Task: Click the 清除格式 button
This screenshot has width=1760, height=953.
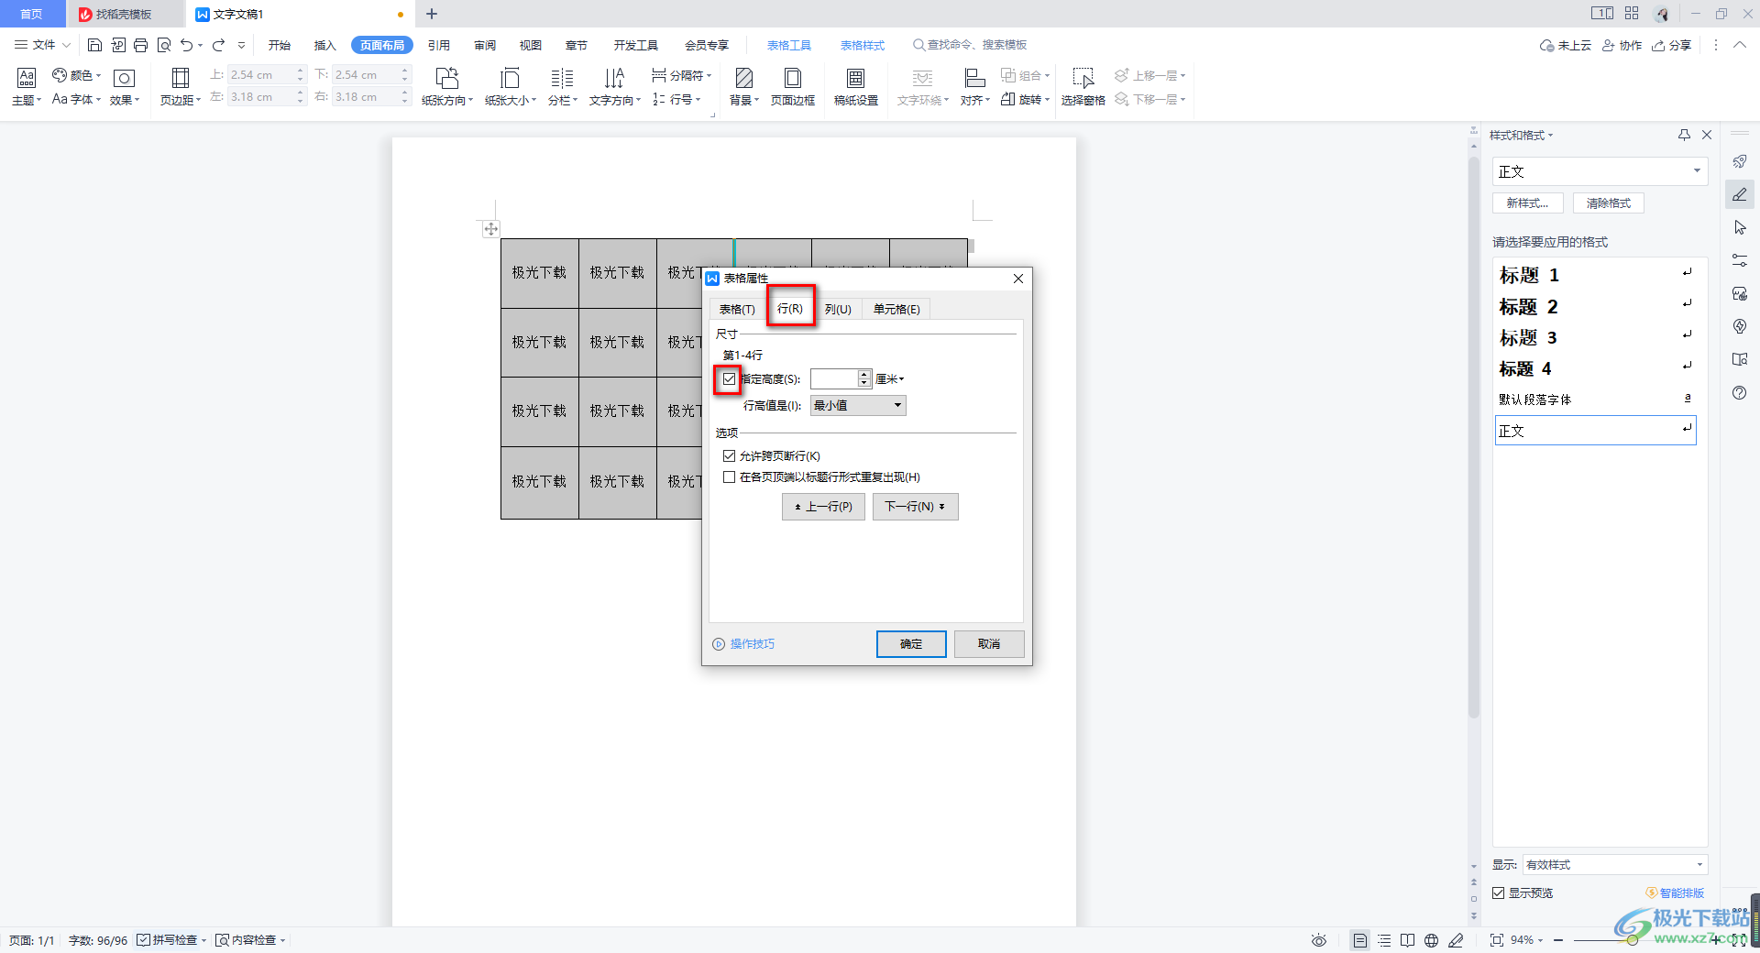Action: click(x=1609, y=203)
